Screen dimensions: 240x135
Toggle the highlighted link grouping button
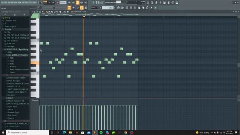82,7
